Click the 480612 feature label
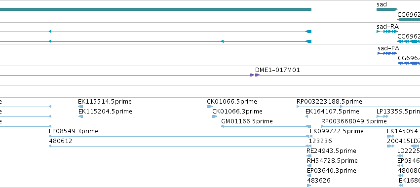The image size is (420, 188). pos(61,141)
